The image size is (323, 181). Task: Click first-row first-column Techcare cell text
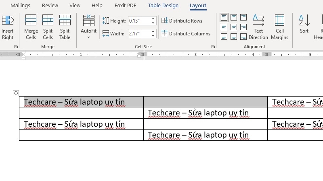(74, 102)
